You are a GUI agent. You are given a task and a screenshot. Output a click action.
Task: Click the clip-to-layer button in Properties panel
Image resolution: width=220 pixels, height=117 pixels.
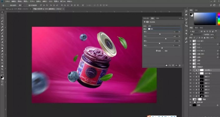(x=166, y=66)
